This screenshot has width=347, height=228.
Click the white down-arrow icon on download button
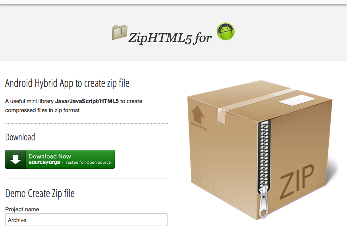tap(15, 159)
